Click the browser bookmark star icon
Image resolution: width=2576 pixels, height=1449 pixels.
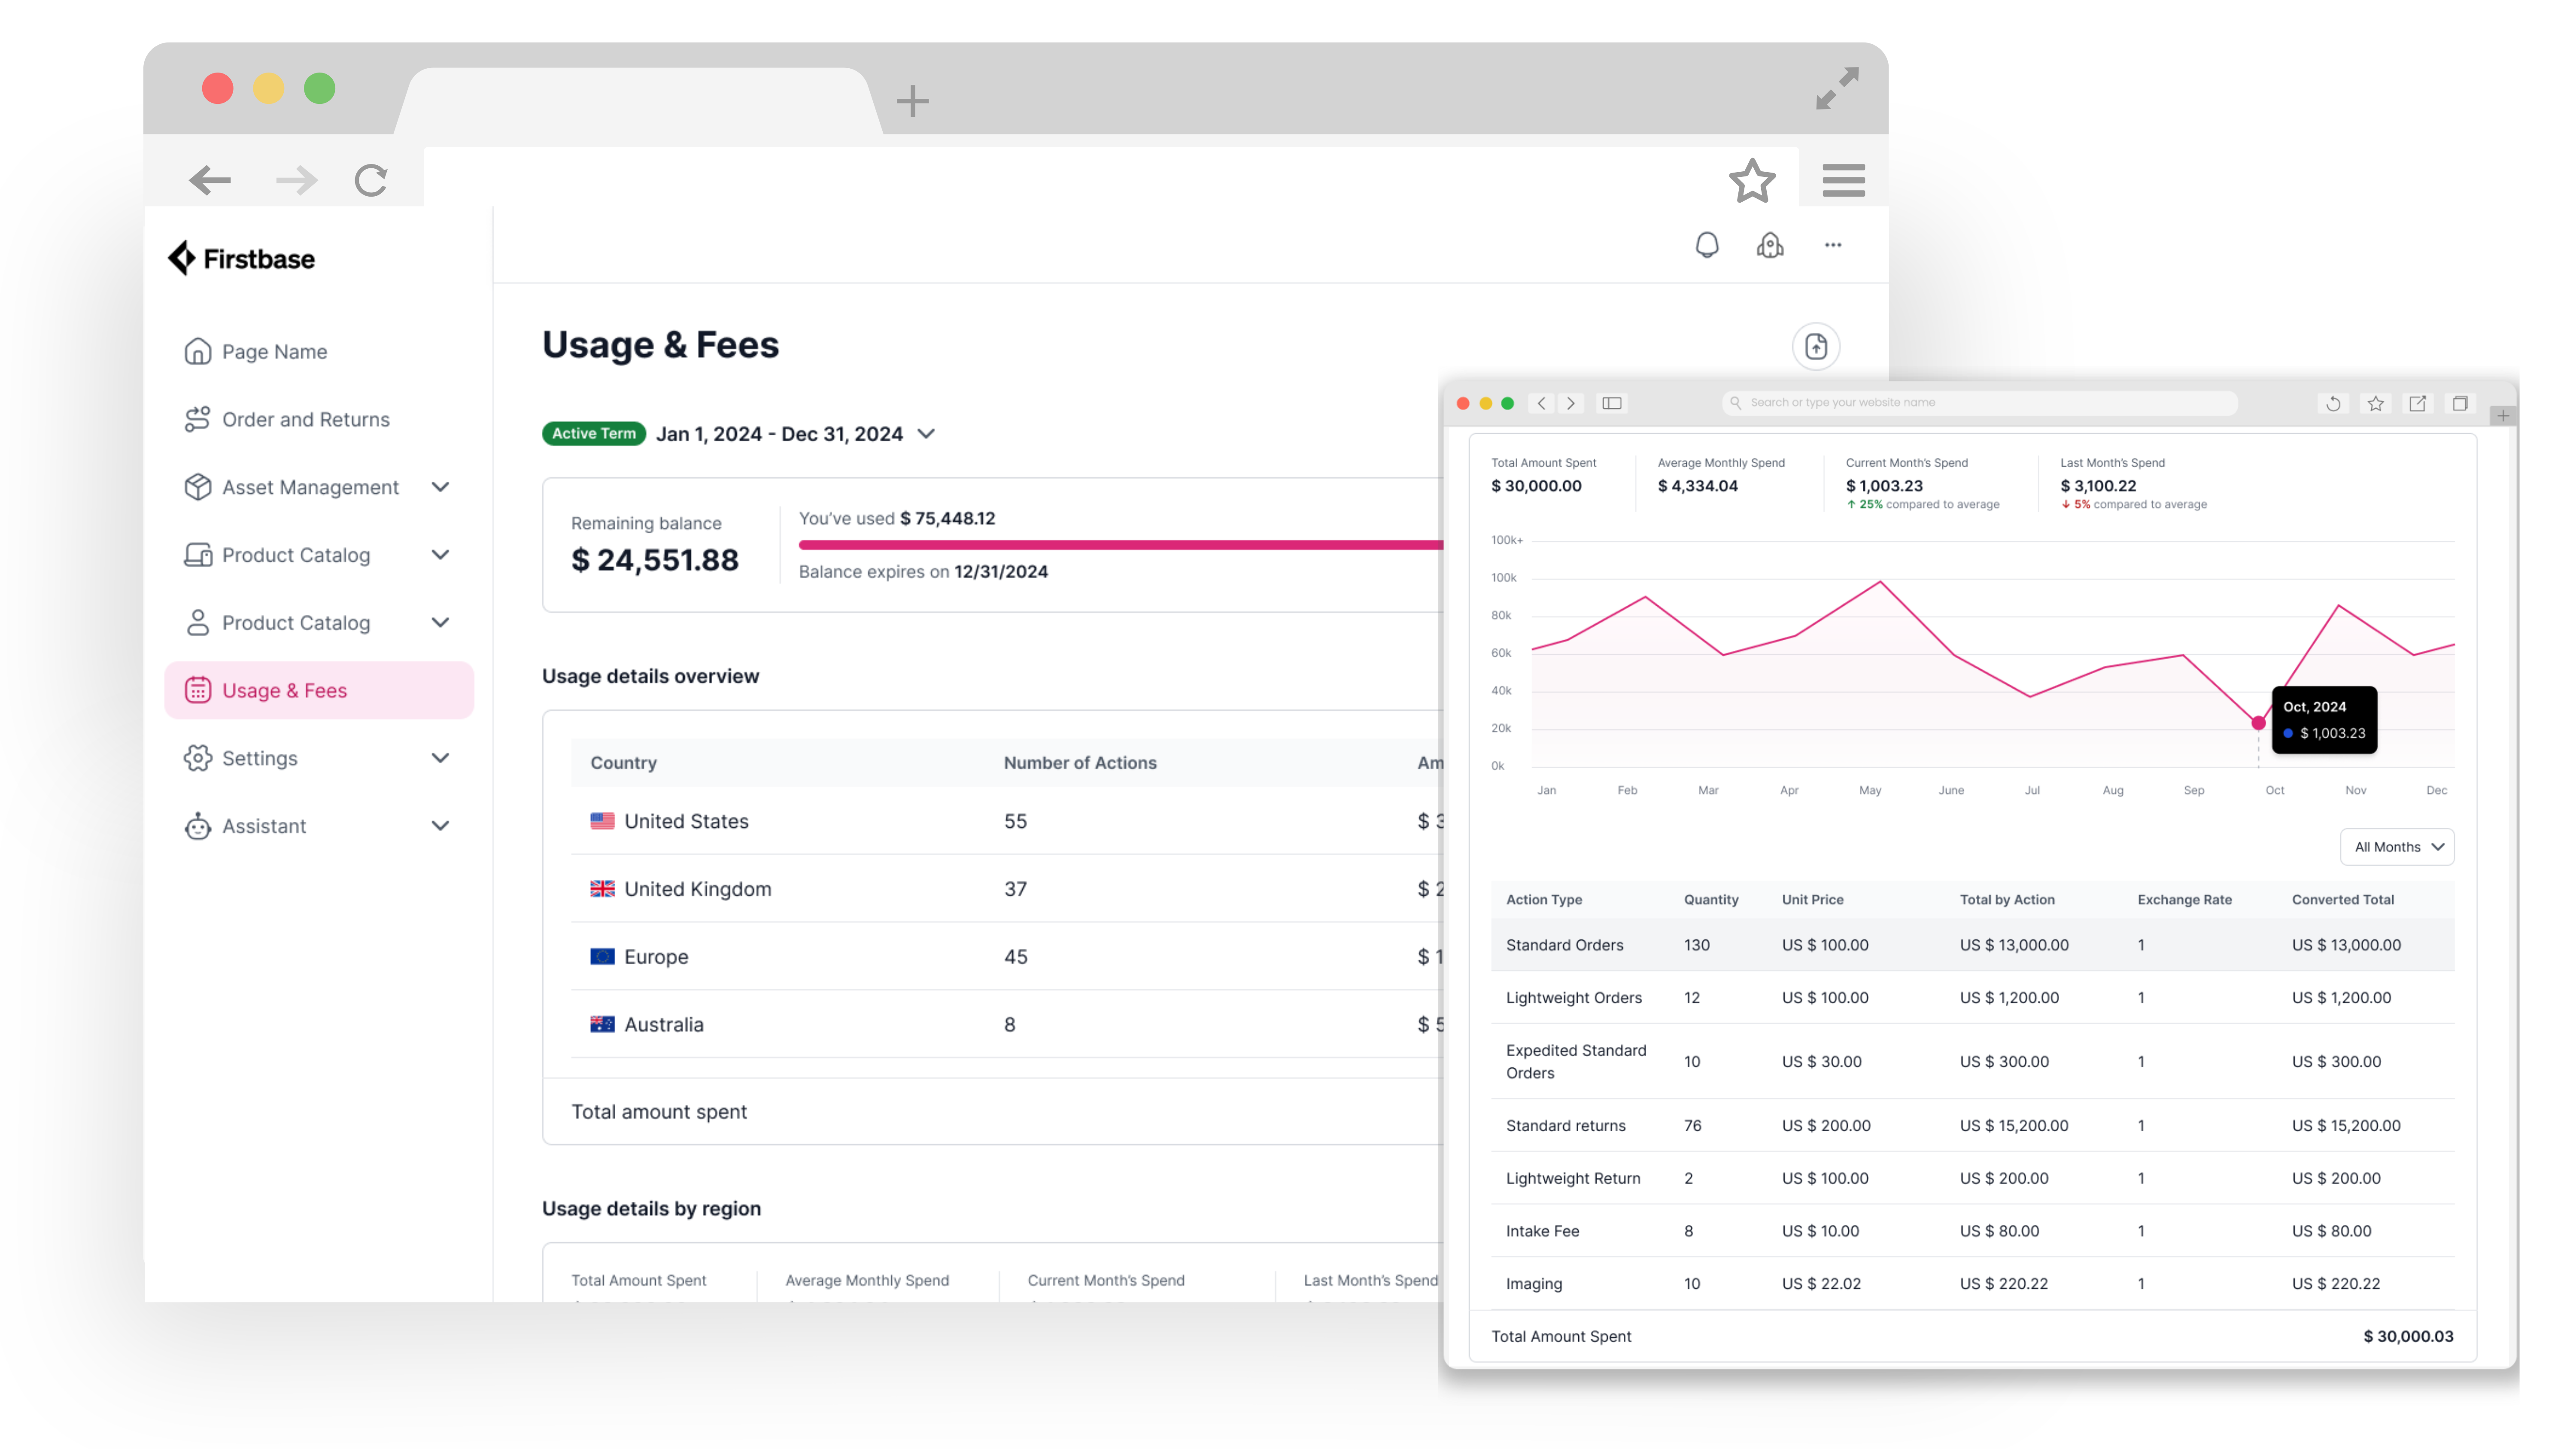pos(1752,181)
